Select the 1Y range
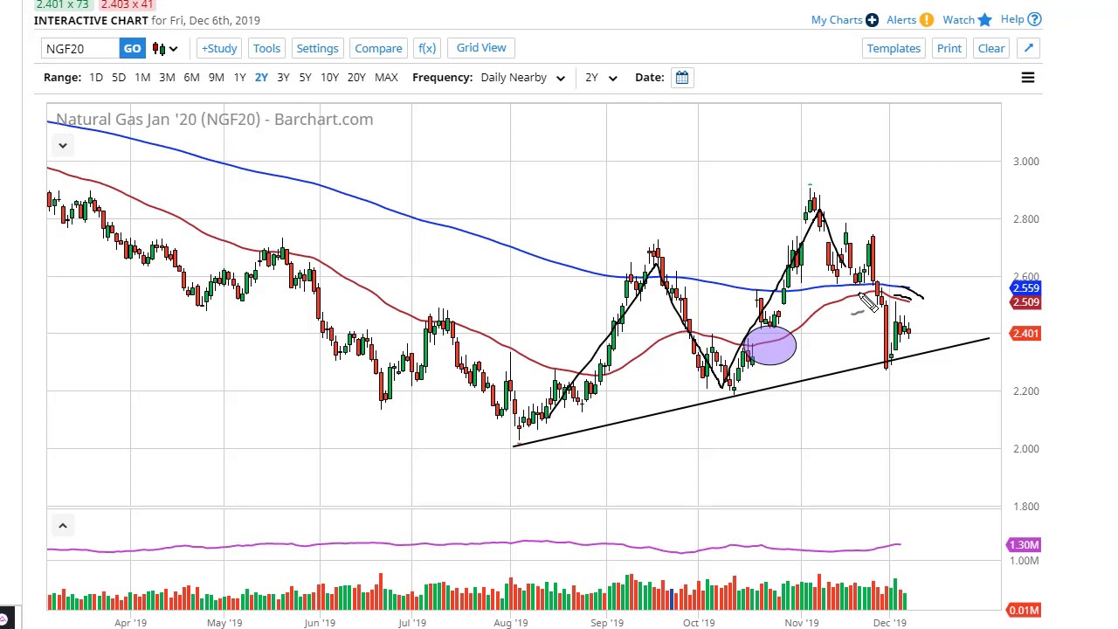 (239, 78)
